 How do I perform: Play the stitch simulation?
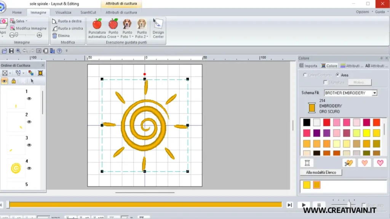pos(304,205)
